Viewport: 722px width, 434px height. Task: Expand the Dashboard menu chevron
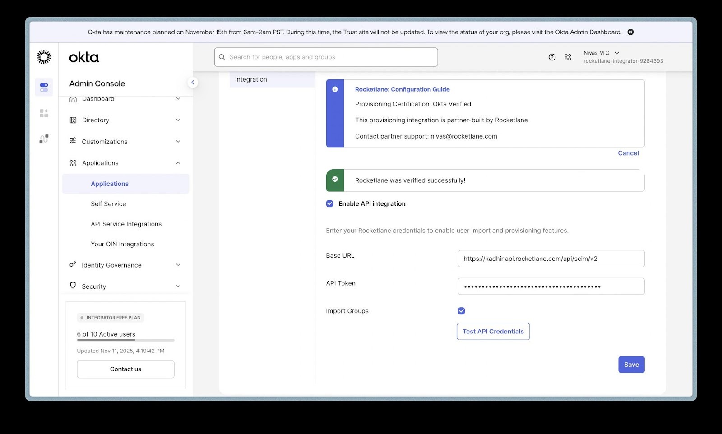click(x=178, y=99)
